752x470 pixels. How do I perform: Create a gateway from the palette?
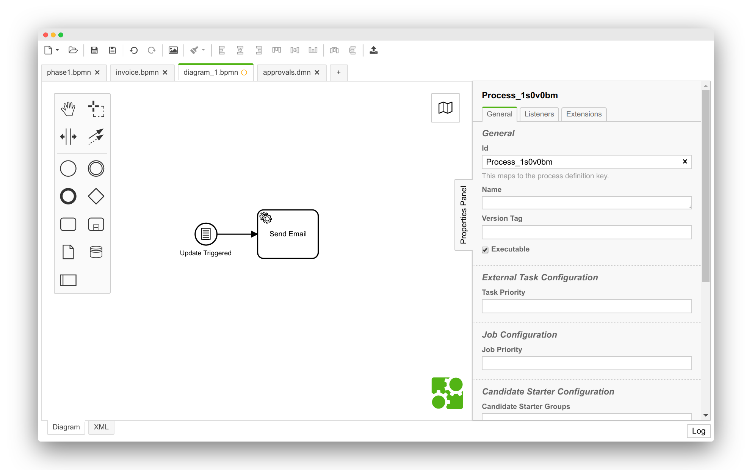pyautogui.click(x=96, y=196)
